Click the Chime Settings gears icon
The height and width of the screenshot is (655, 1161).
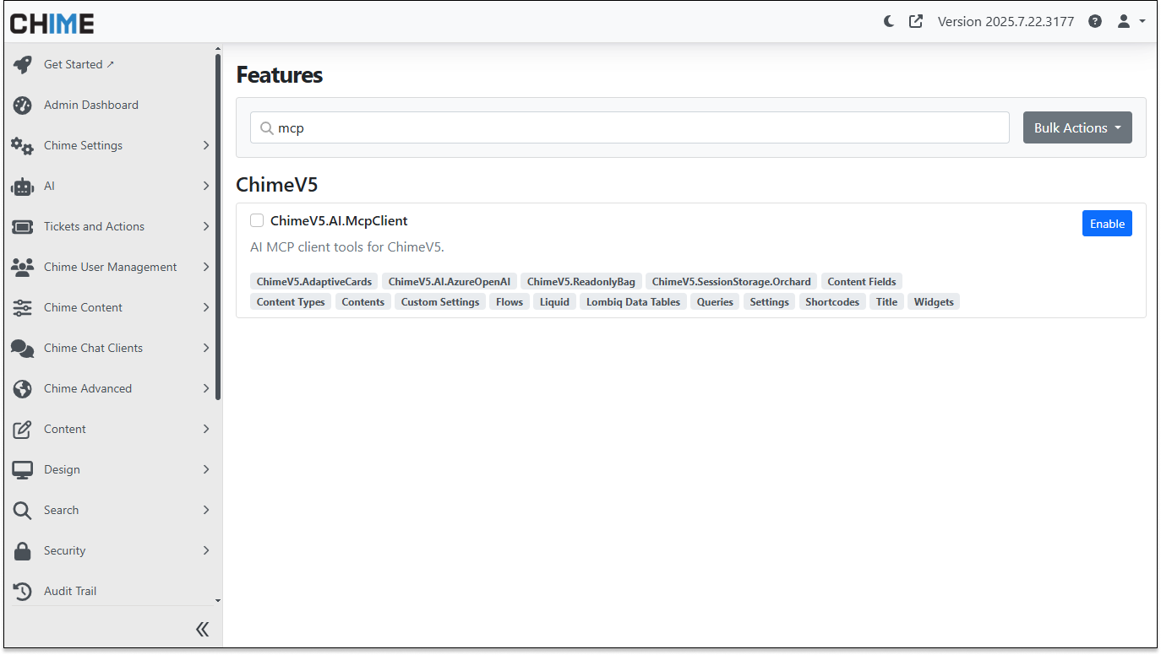(x=23, y=145)
